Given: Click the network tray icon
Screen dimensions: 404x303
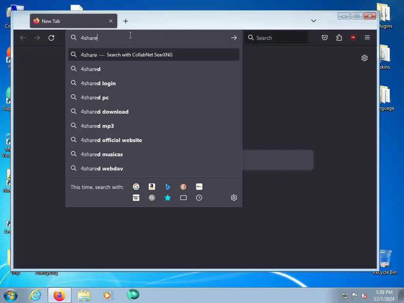Looking at the screenshot, I should pyautogui.click(x=345, y=296).
